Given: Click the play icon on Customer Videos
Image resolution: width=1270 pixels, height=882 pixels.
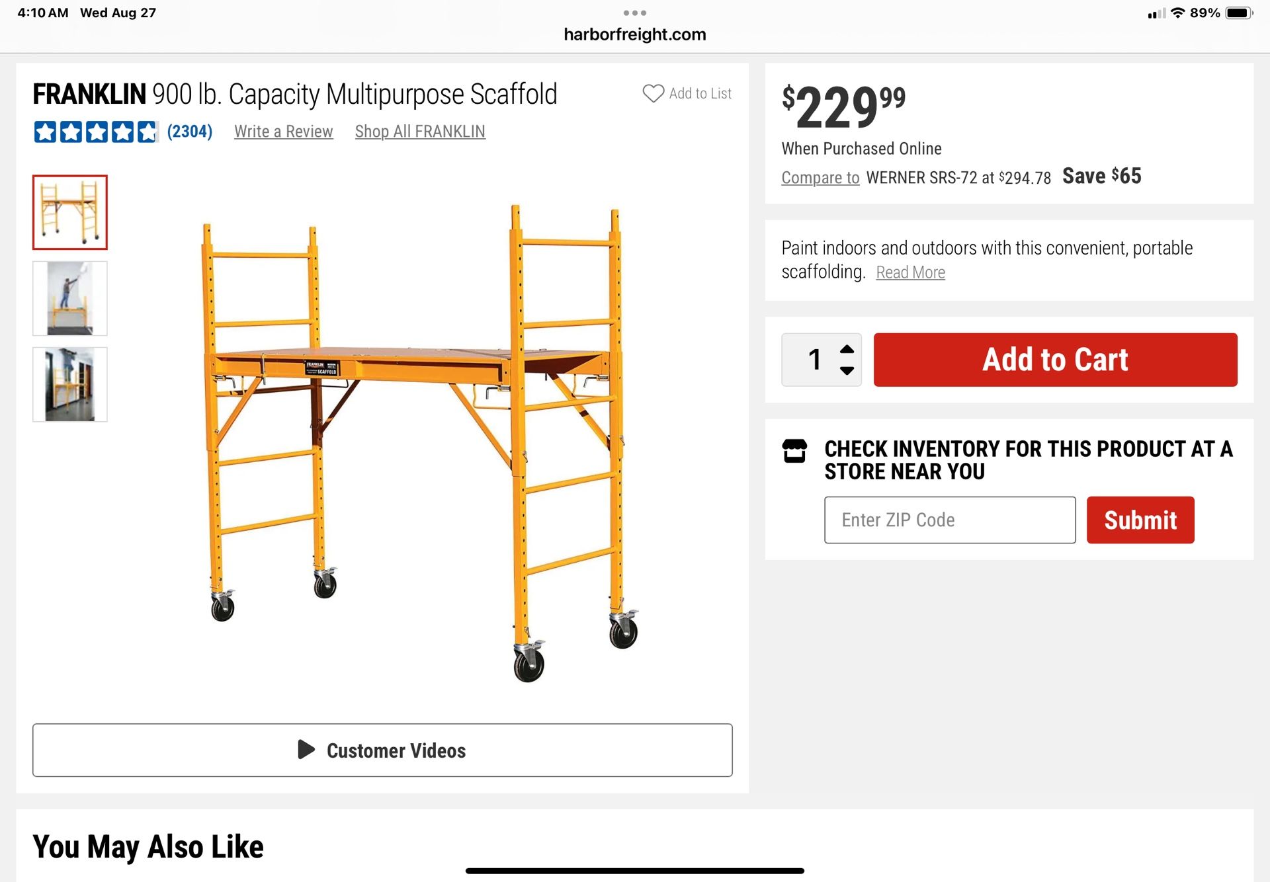Looking at the screenshot, I should coord(306,749).
